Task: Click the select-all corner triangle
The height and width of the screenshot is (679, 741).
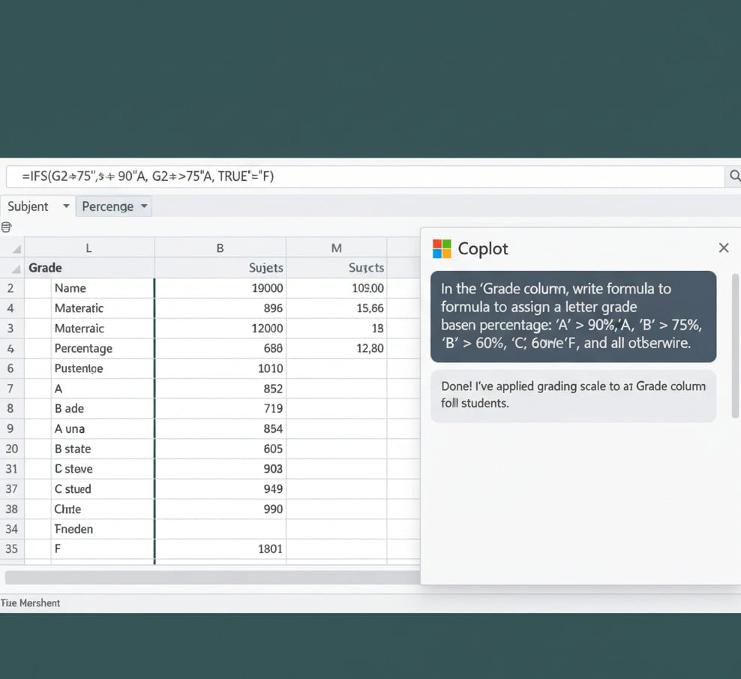Action: tap(16, 248)
